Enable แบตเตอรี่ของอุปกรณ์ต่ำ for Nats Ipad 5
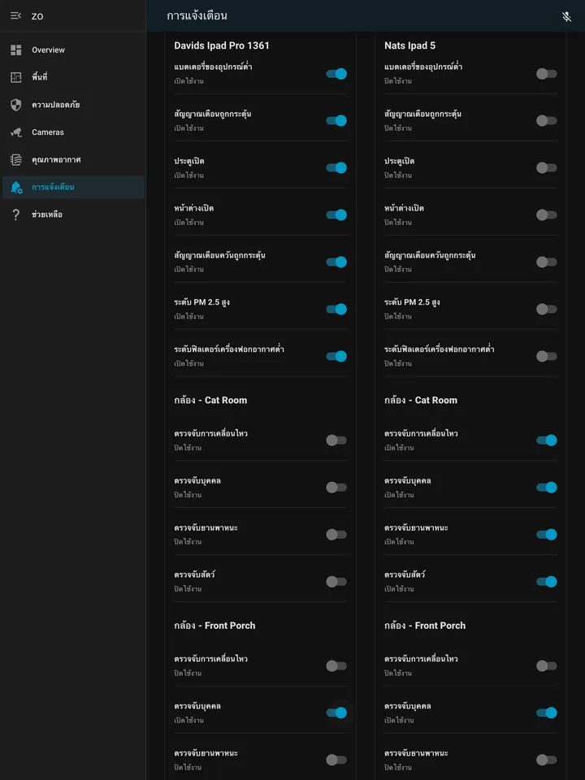Screen dimensions: 585x780 pyautogui.click(x=547, y=74)
